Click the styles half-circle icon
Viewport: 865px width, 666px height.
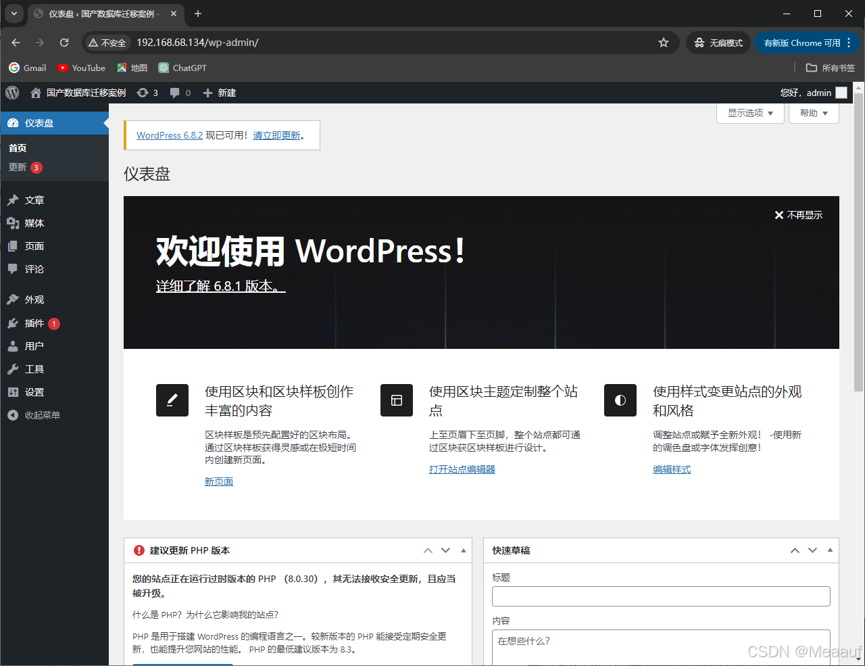(620, 400)
